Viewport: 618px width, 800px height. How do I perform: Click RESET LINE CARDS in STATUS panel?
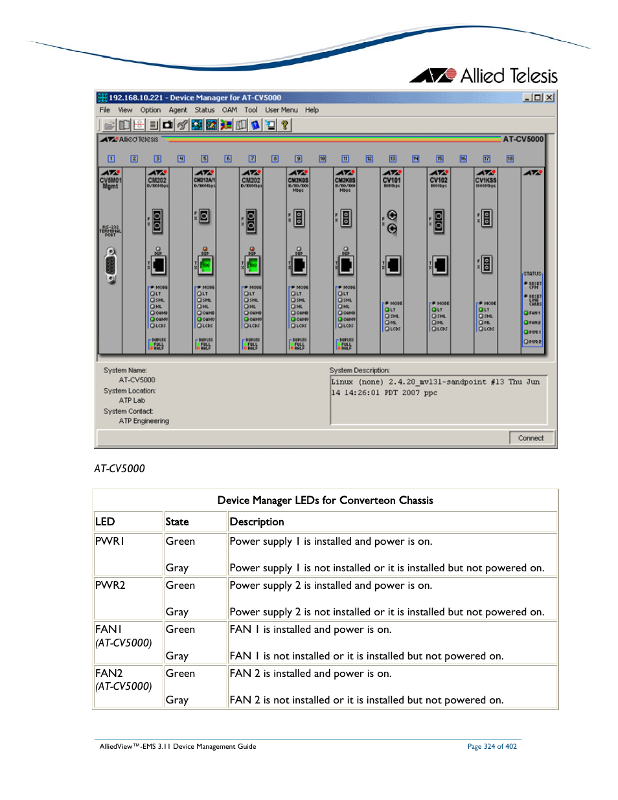[x=533, y=299]
